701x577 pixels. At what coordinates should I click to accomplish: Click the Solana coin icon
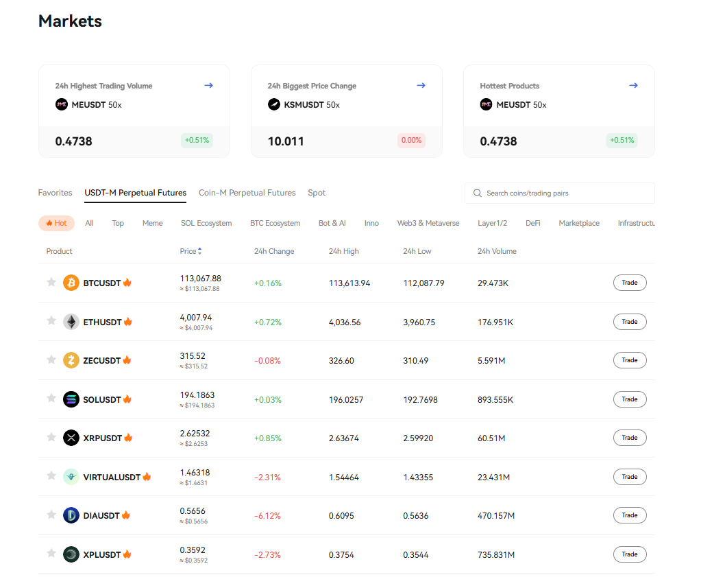(x=71, y=399)
